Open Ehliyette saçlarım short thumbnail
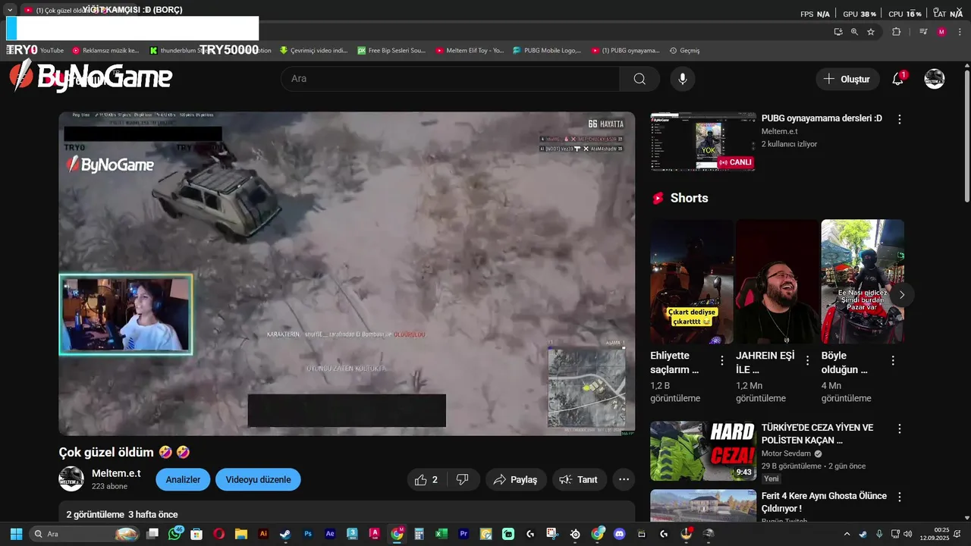This screenshot has width=971, height=546. coord(692,281)
